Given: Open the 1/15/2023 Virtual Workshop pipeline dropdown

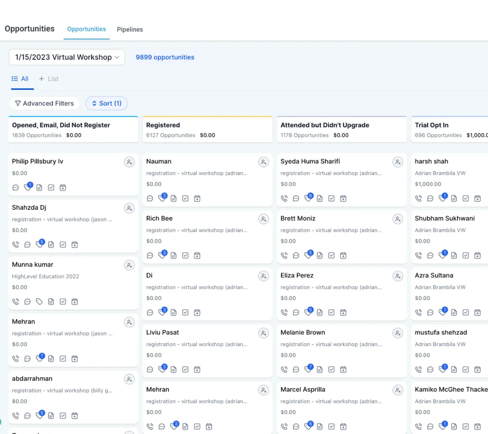Looking at the screenshot, I should point(67,57).
